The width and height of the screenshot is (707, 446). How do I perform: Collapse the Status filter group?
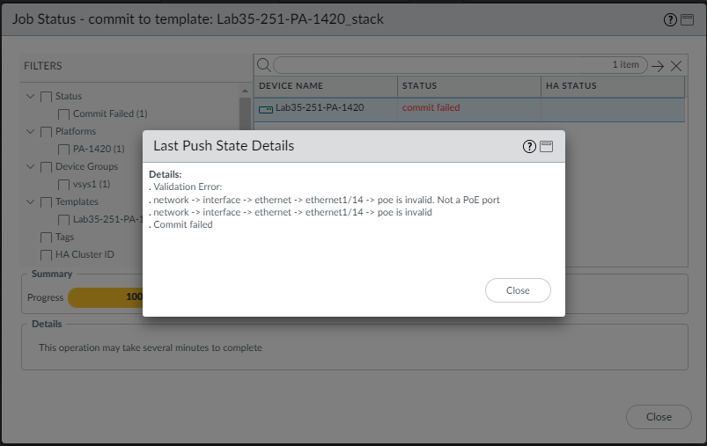(31, 96)
